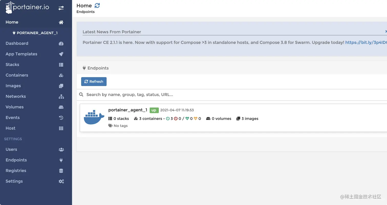This screenshot has height=205, width=387.
Task: Open Host section
Action: 10,128
